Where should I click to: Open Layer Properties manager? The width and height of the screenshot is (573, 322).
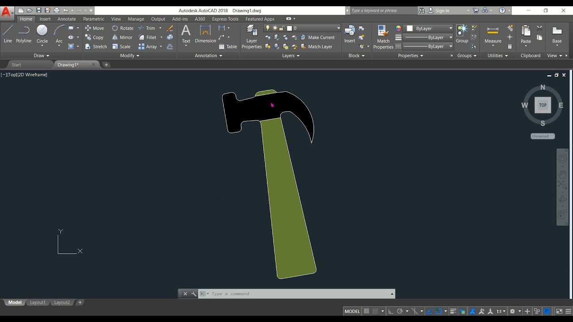pyautogui.click(x=252, y=37)
